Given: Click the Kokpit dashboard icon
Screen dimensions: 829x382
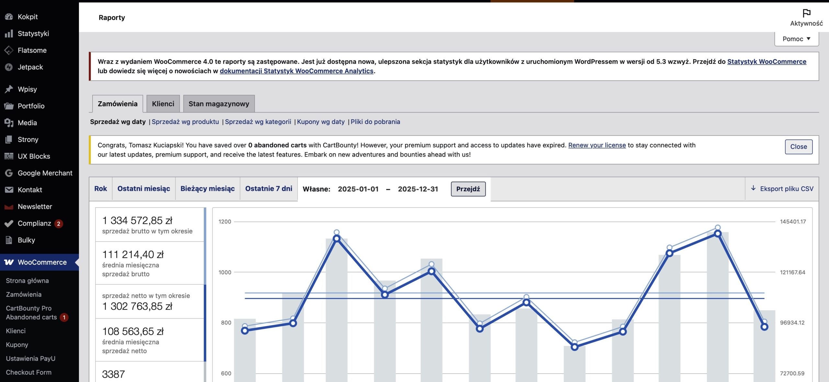Looking at the screenshot, I should [9, 17].
